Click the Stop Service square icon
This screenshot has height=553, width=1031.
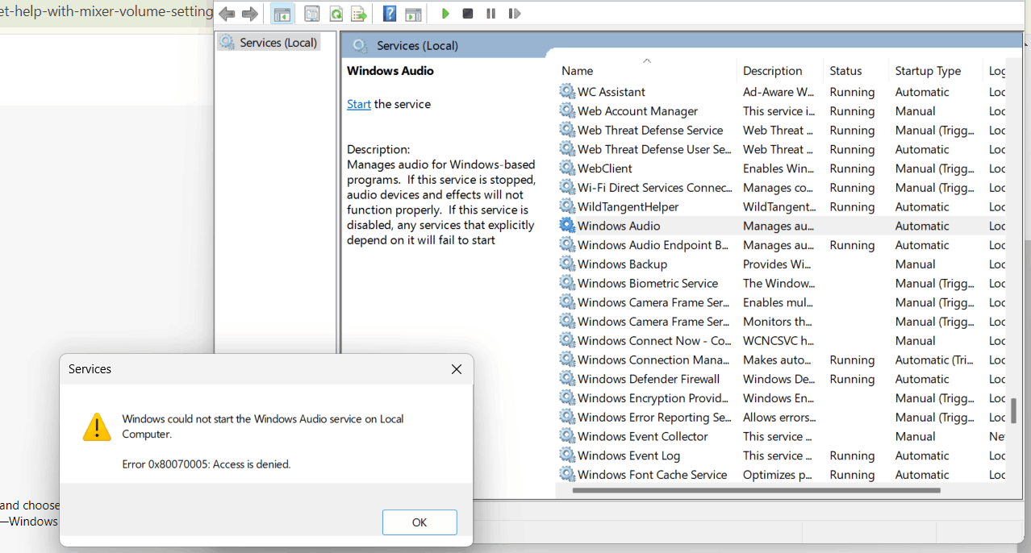tap(468, 14)
